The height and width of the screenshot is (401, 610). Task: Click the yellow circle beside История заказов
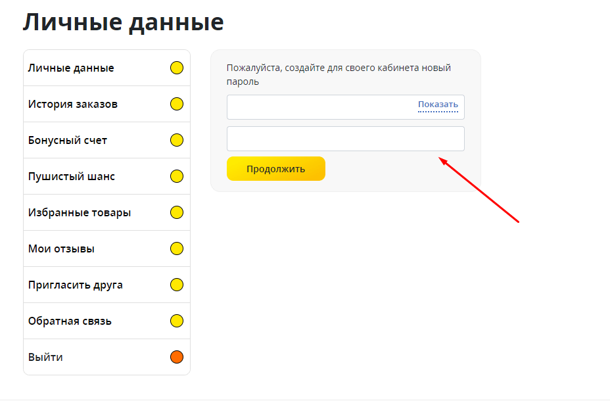point(176,104)
